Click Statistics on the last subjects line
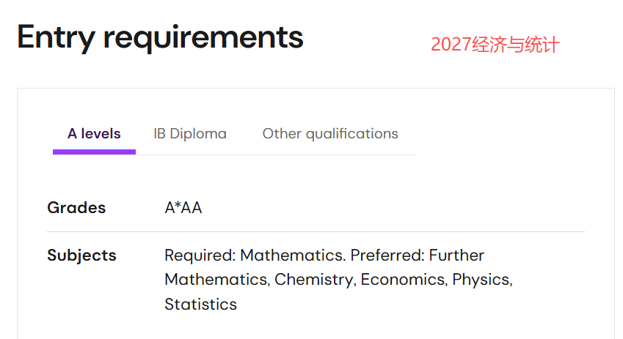The image size is (623, 339). pos(200,304)
